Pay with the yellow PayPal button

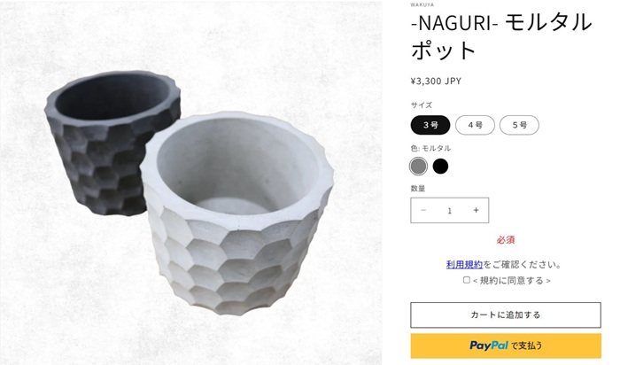click(505, 346)
